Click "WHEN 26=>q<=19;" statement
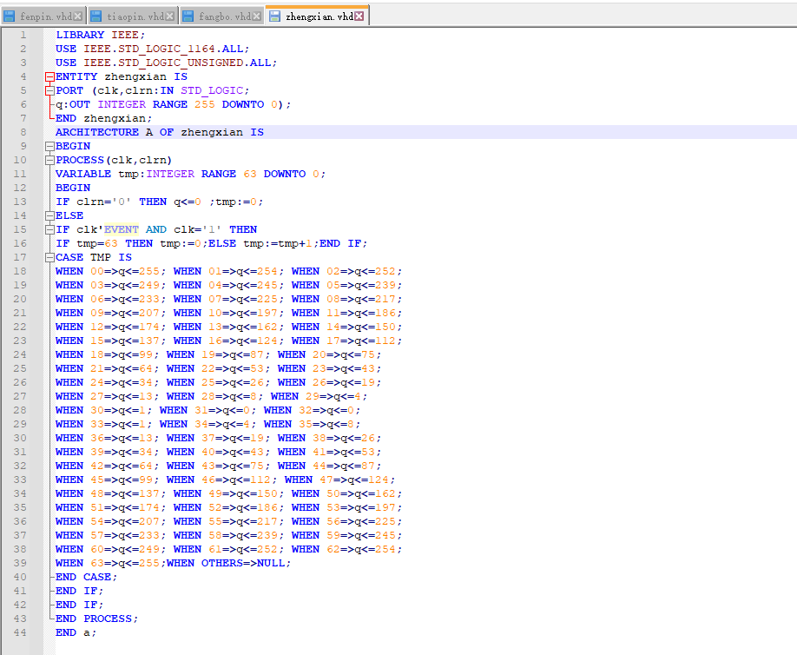Image resolution: width=797 pixels, height=655 pixels. 329,382
